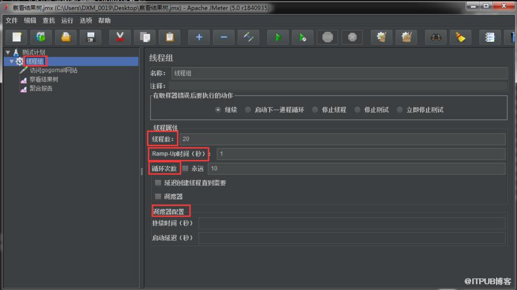Click the 名称 input field
This screenshot has height=290, width=517.
pos(339,74)
